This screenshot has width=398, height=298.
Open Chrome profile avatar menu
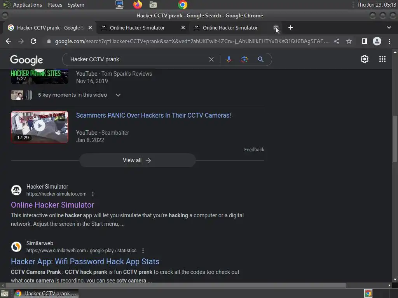click(x=377, y=41)
